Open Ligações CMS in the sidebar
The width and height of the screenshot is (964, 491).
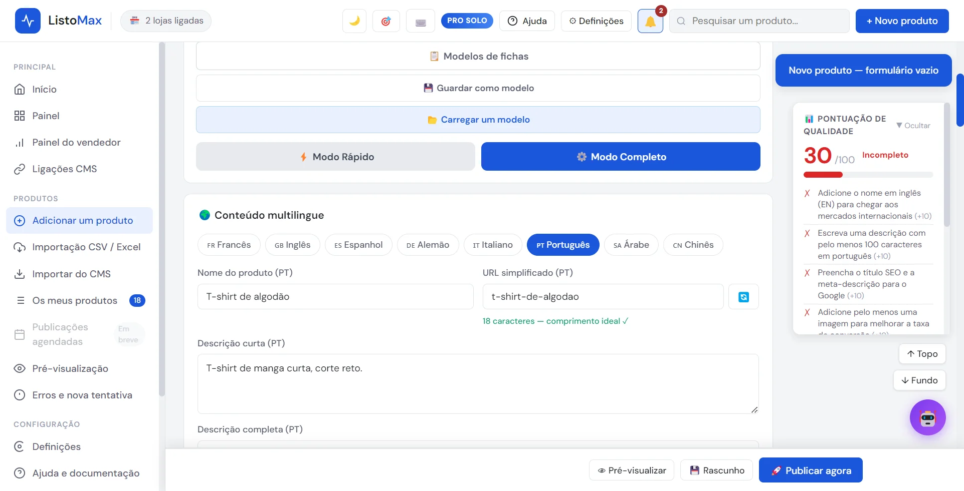tap(80, 169)
